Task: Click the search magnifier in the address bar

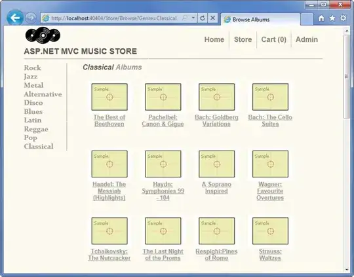Action: pyautogui.click(x=185, y=18)
